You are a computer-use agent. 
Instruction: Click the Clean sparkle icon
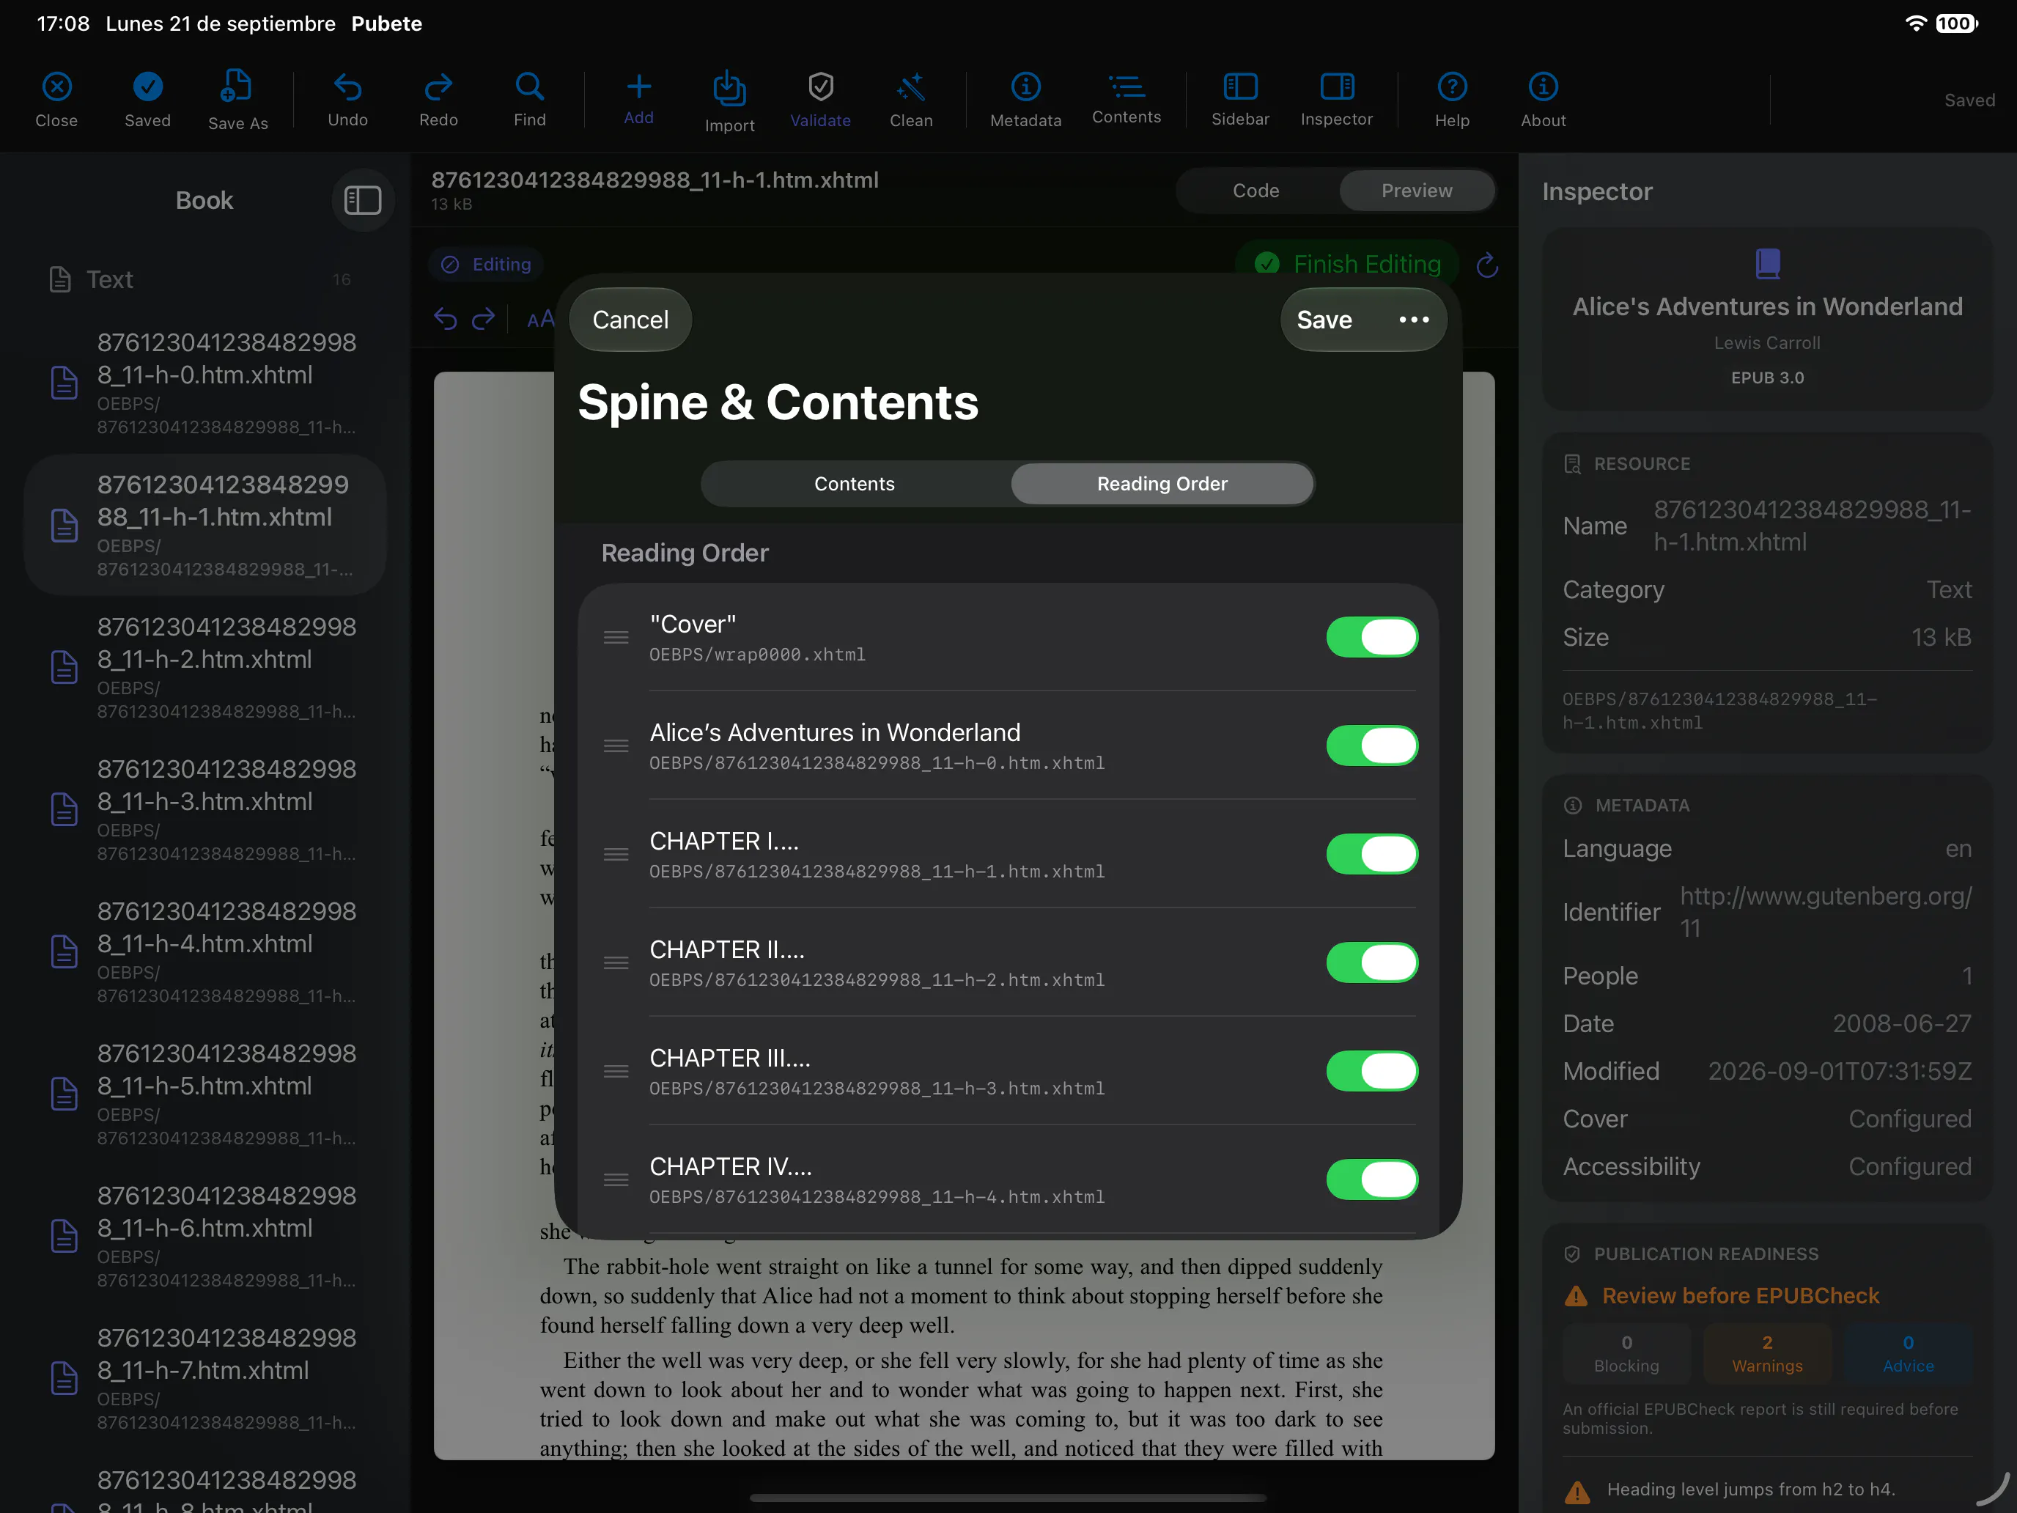[x=910, y=87]
